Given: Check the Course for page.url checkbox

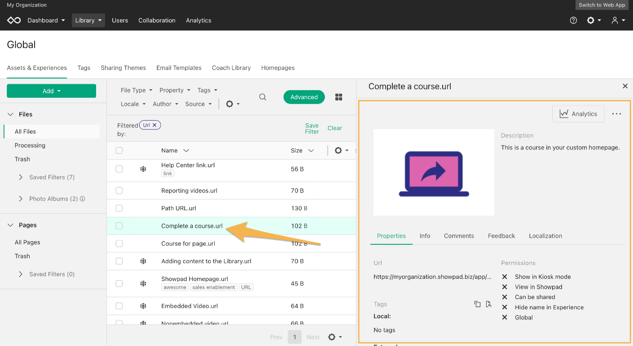Looking at the screenshot, I should [x=119, y=243].
